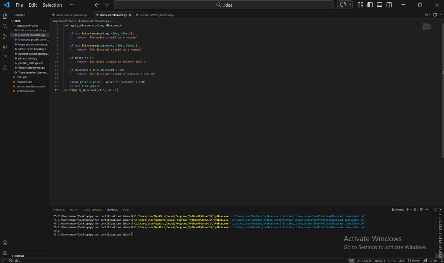Open the Selection menu

click(52, 5)
